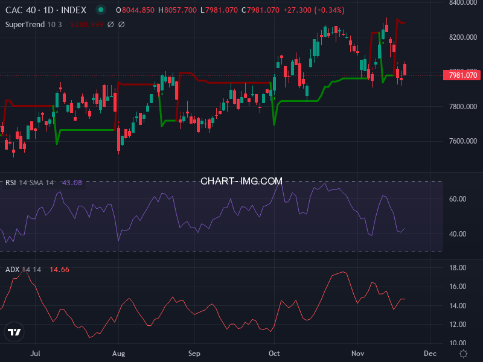Viewport: 483px width, 362px height.
Task: Click the RSI value 43.08
Action: click(72, 182)
